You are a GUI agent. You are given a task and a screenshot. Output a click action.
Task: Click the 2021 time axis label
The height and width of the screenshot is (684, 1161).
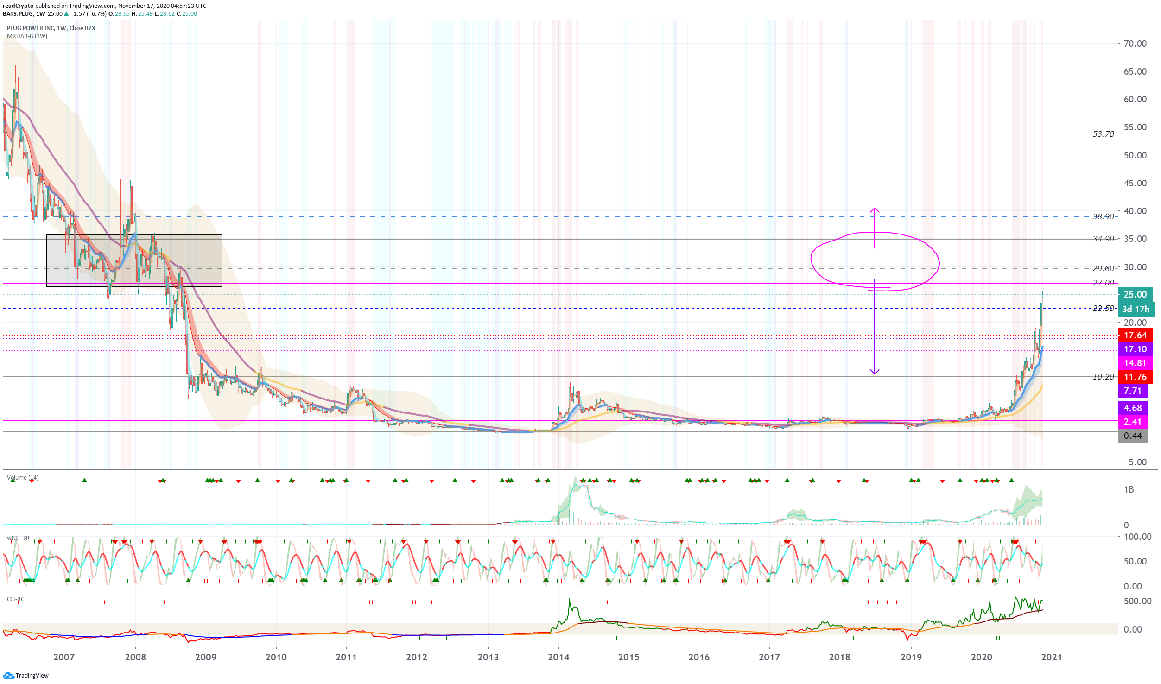pos(1052,658)
